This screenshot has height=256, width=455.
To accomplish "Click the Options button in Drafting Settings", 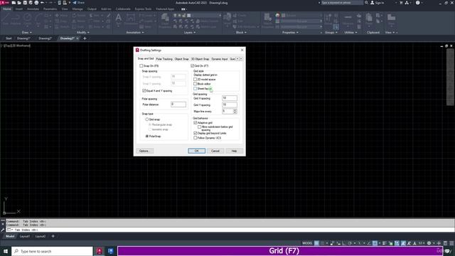I will (145, 151).
